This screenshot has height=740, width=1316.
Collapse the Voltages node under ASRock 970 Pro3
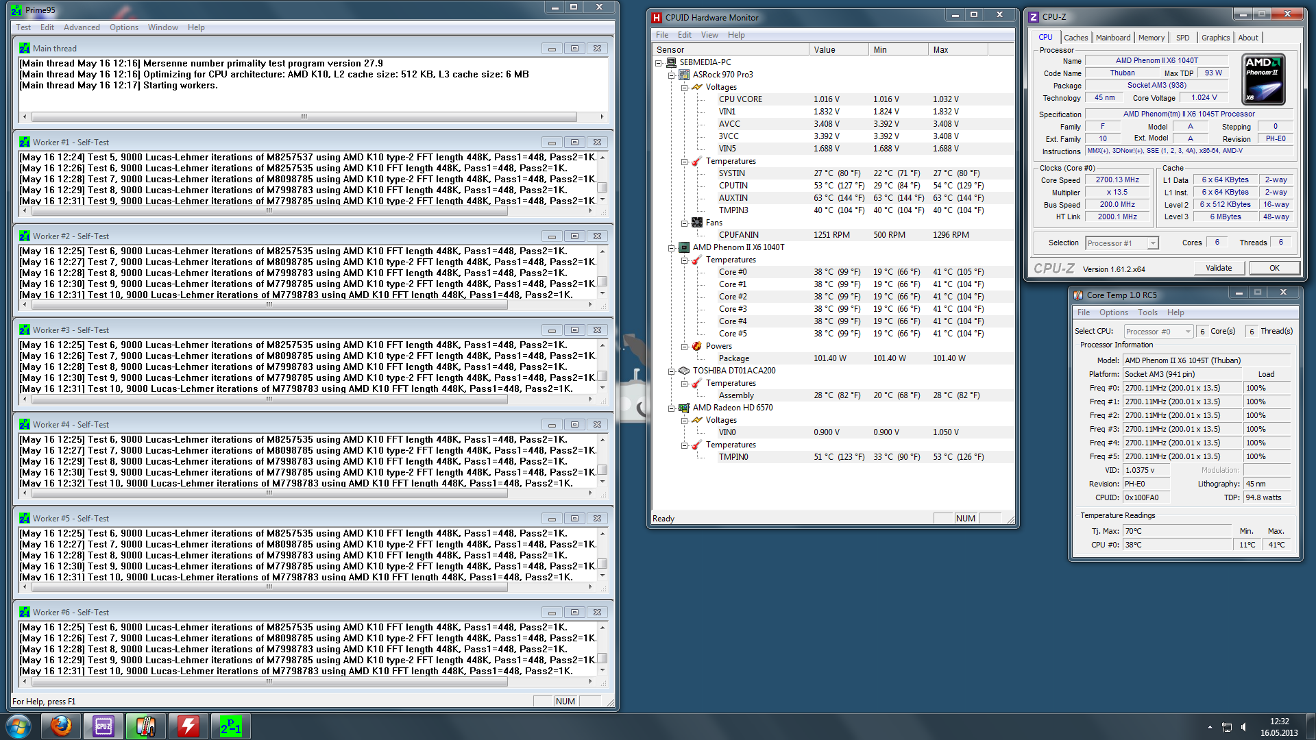[684, 88]
